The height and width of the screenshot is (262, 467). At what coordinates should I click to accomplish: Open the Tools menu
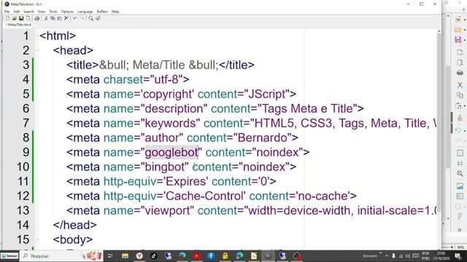(53, 12)
